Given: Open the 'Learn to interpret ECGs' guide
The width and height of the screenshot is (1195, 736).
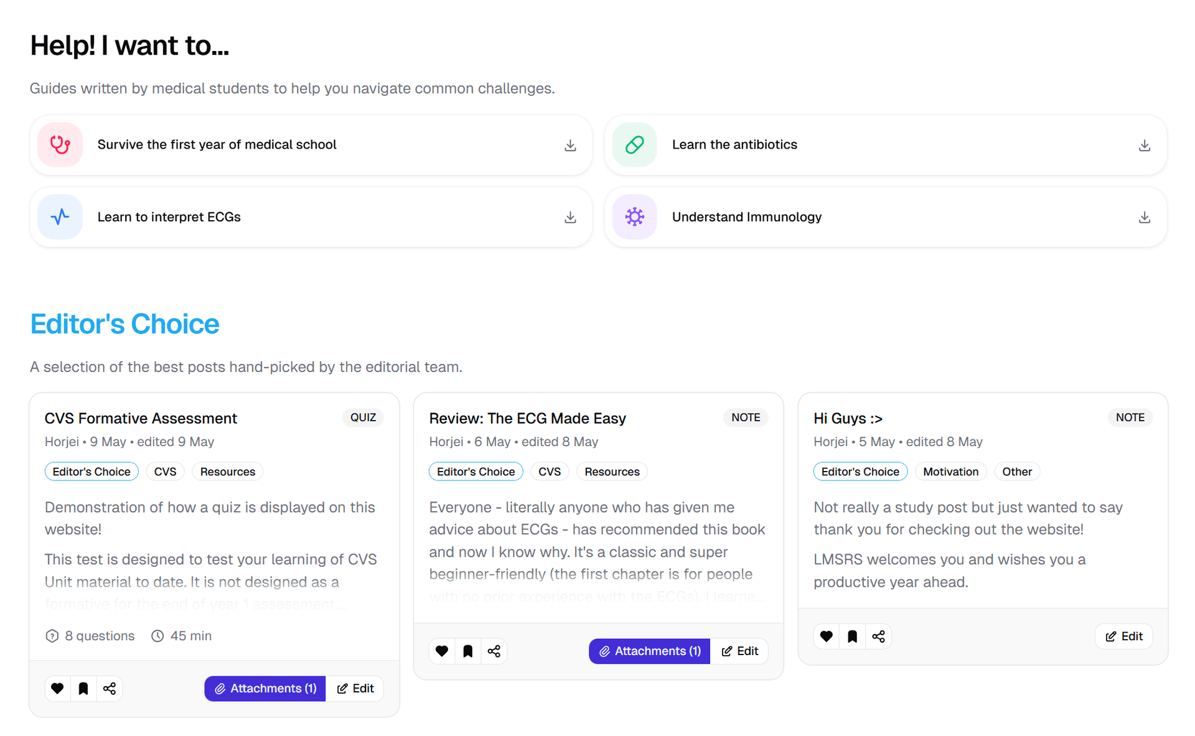Looking at the screenshot, I should (x=311, y=217).
